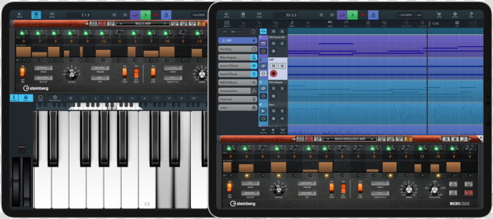Flip the ARP on/off switch in right Micrologue

[x=229, y=188]
